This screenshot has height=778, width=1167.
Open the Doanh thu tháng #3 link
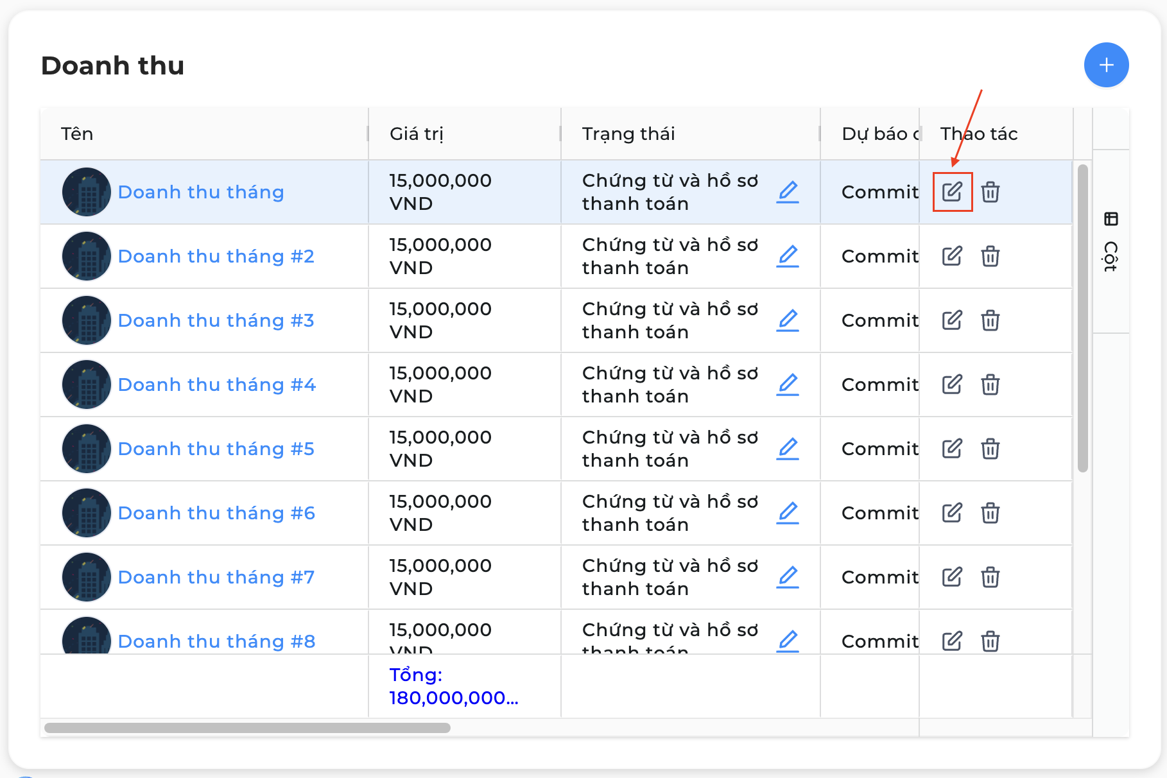[216, 320]
